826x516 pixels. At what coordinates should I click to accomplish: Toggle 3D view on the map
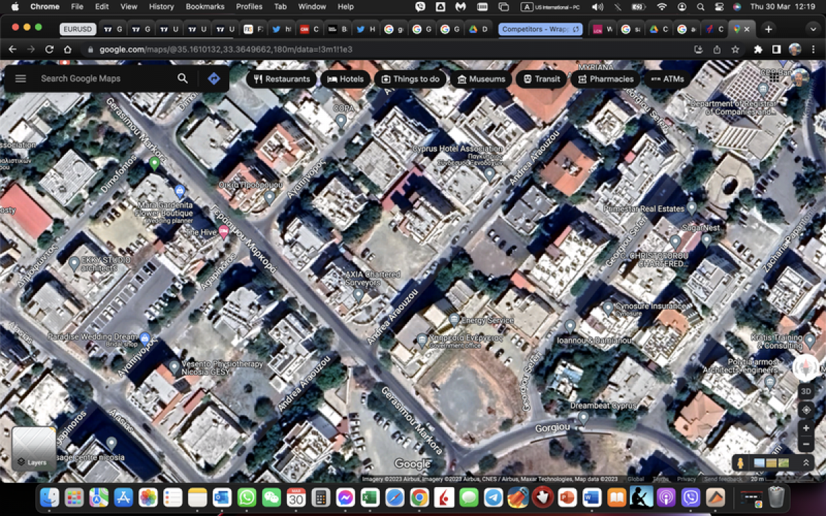point(806,391)
